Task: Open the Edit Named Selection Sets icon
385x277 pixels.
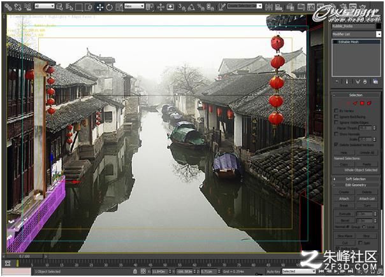Action: click(x=222, y=7)
